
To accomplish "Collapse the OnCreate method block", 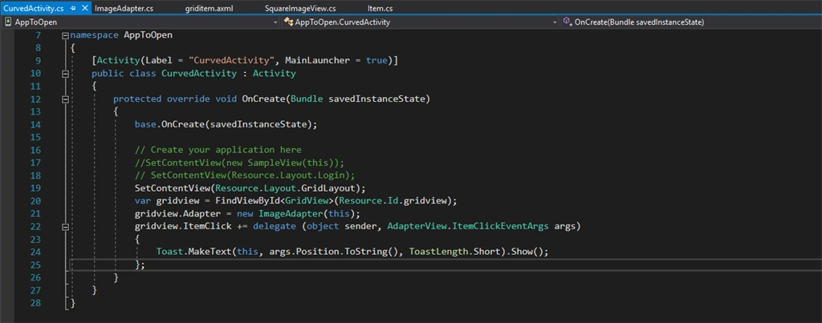I will coord(65,99).
